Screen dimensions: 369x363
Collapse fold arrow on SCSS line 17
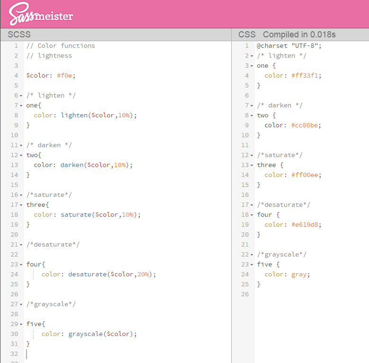(x=21, y=205)
